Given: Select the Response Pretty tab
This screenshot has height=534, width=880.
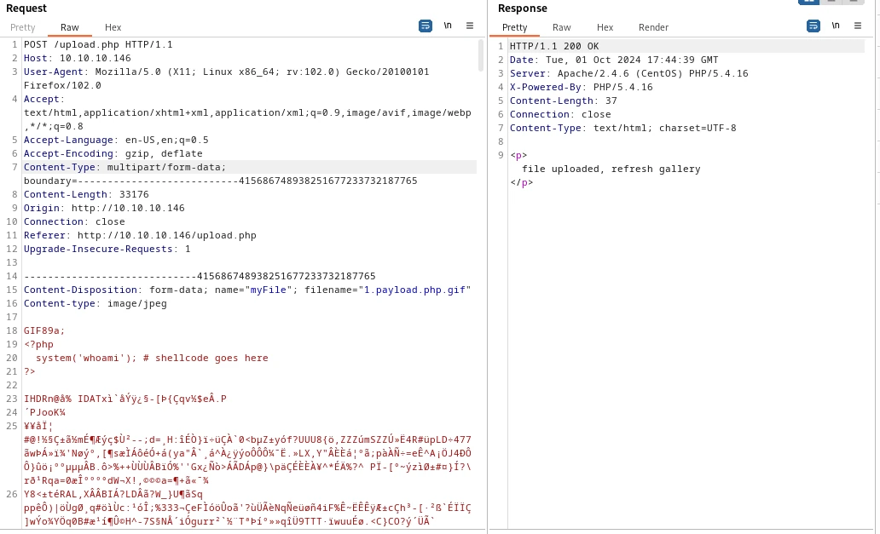Looking at the screenshot, I should (515, 27).
